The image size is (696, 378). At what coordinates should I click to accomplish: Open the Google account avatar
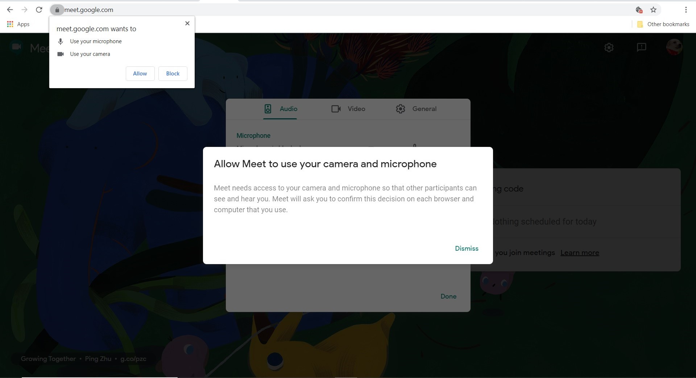coord(674,47)
